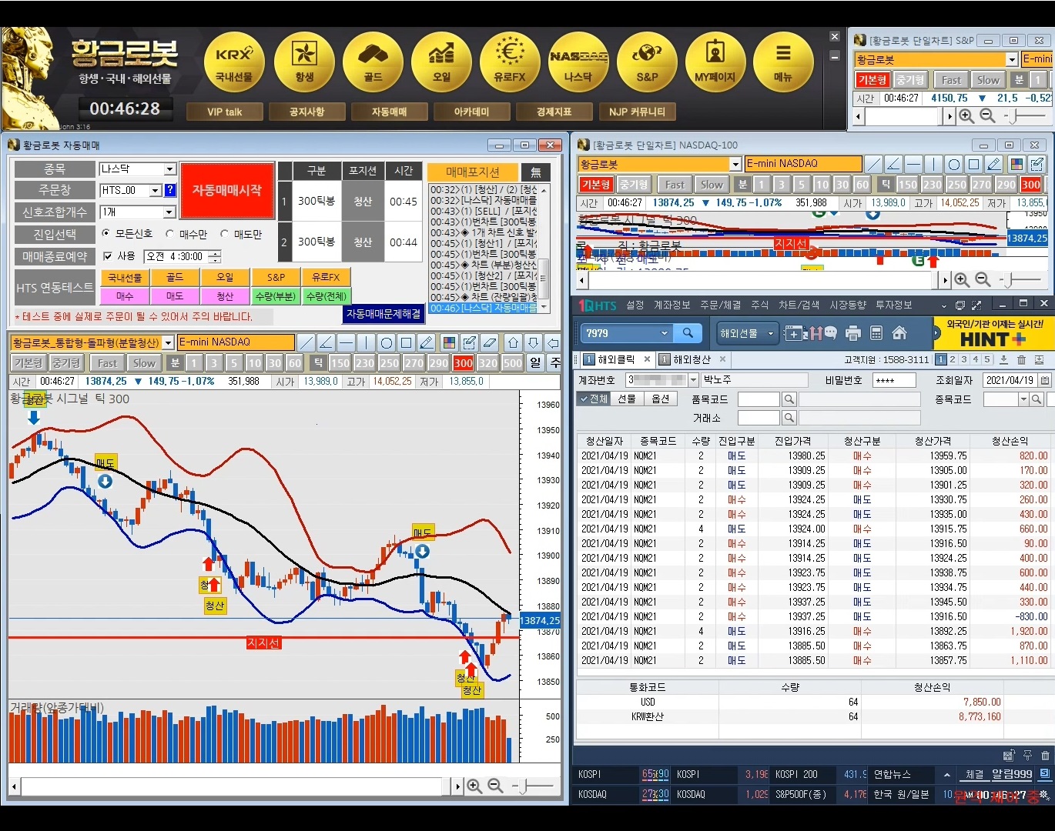
Task: Open the 항셍 market icon
Action: coord(304,62)
